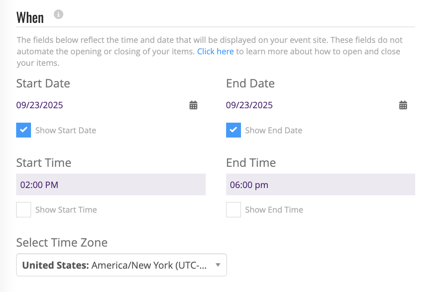Open the Start Date calendar picker icon
The image size is (425, 292).
click(x=193, y=105)
